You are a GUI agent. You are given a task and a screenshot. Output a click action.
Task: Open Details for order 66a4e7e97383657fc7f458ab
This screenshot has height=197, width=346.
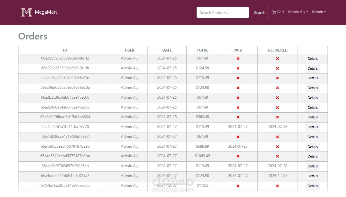313,166
